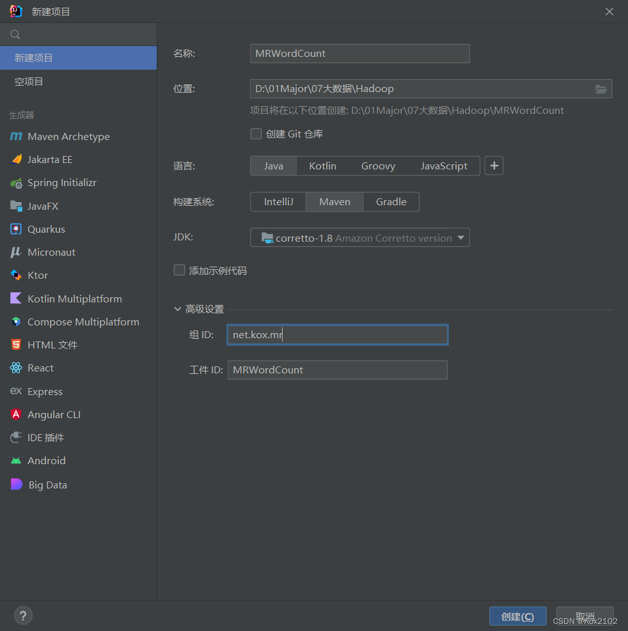
Task: Select 新建项目 in the sidebar
Action: coord(78,58)
